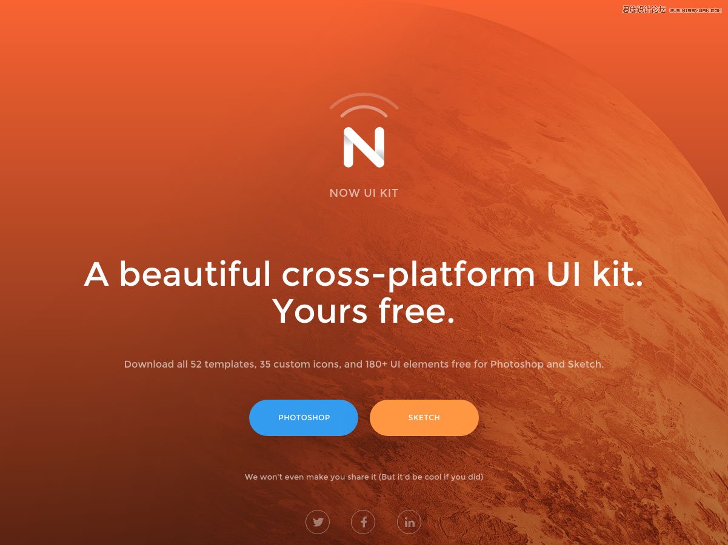728x545 pixels.
Task: Click '52 templates' in the description
Action: (x=222, y=365)
